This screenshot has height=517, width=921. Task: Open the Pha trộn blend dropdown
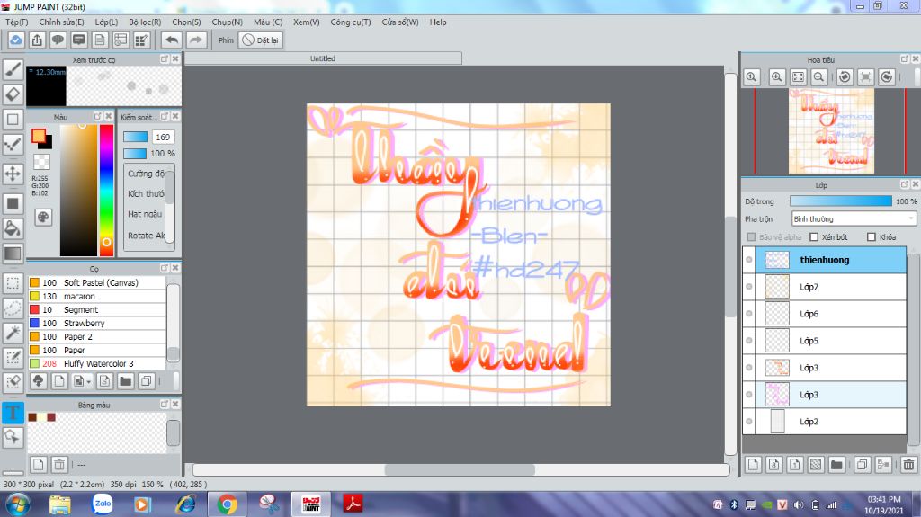pos(854,218)
